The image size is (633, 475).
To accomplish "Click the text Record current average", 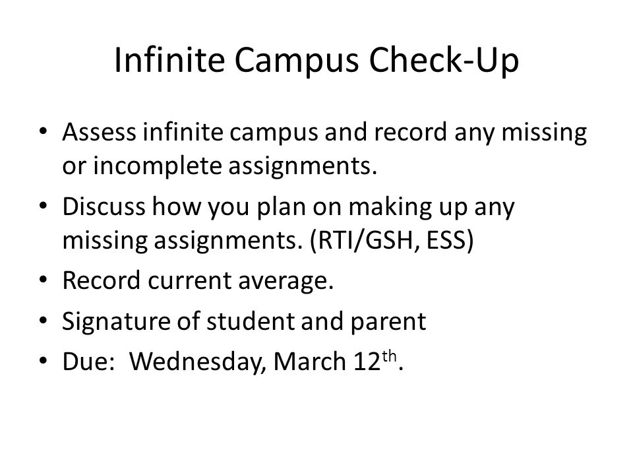I will point(198,281).
